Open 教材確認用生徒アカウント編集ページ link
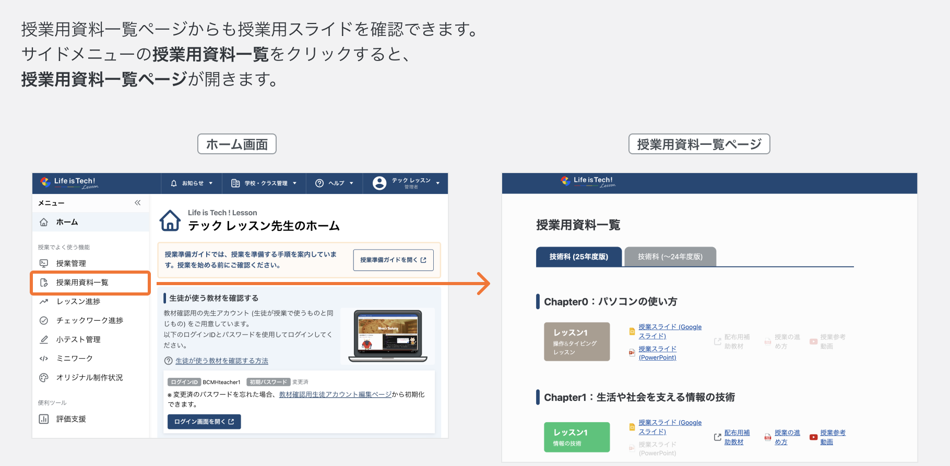 tap(335, 395)
